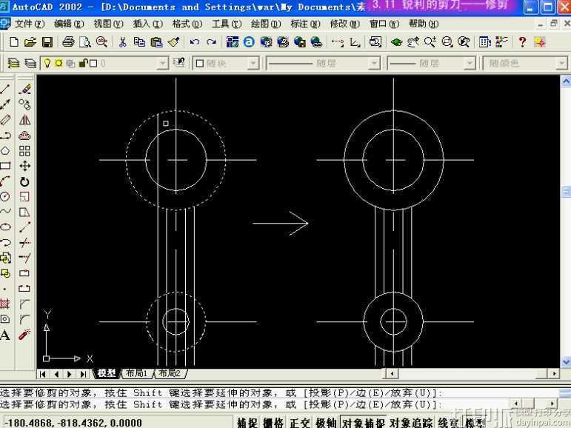Select the Rotate tool

[x=24, y=181]
